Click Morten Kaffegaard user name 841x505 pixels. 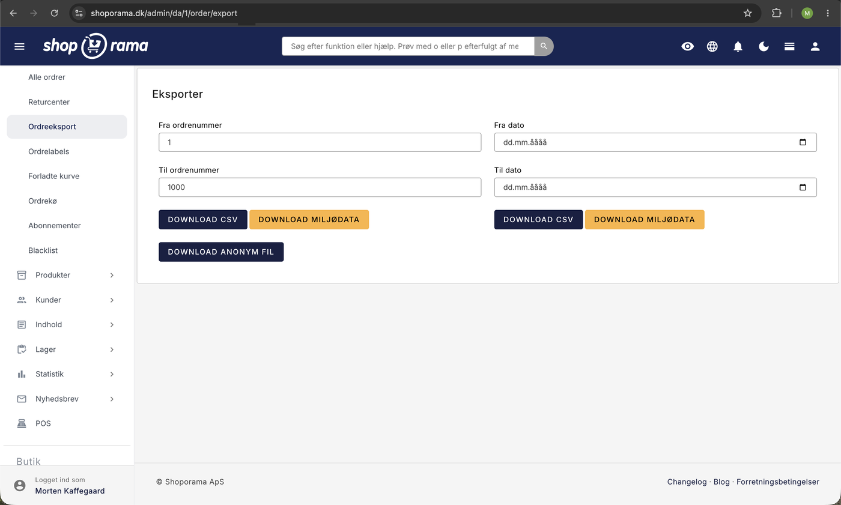click(x=70, y=491)
